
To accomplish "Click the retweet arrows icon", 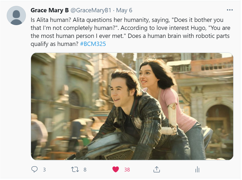I will (75, 169).
